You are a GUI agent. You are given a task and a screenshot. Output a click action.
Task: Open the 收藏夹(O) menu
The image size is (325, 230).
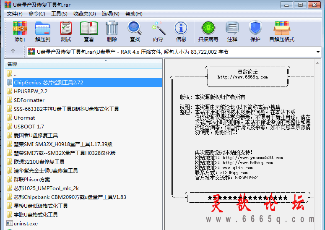(x=85, y=14)
